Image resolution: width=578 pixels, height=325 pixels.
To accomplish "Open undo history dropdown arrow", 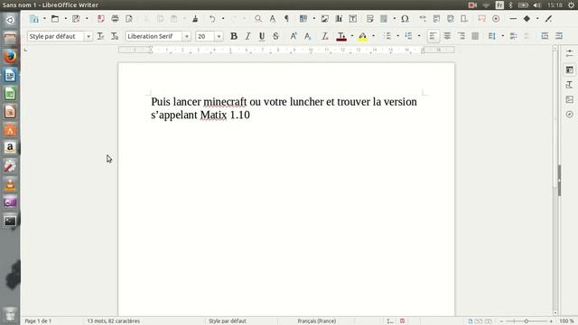I will pyautogui.click(x=223, y=19).
